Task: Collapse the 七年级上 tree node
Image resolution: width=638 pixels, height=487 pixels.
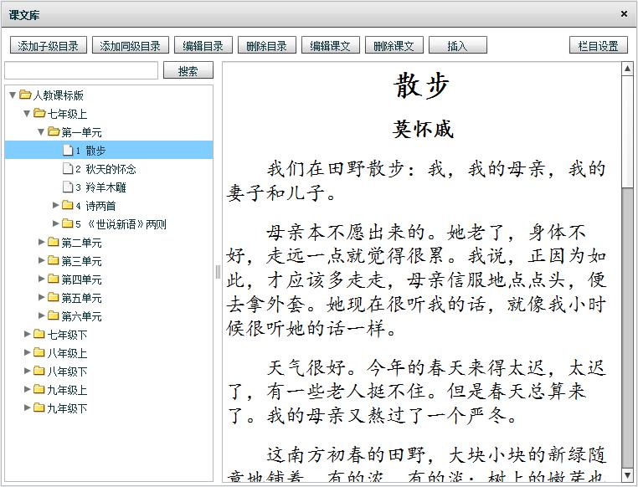Action: (x=27, y=114)
